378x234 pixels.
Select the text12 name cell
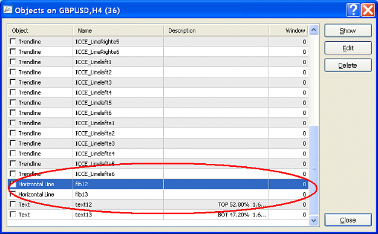[x=118, y=204]
